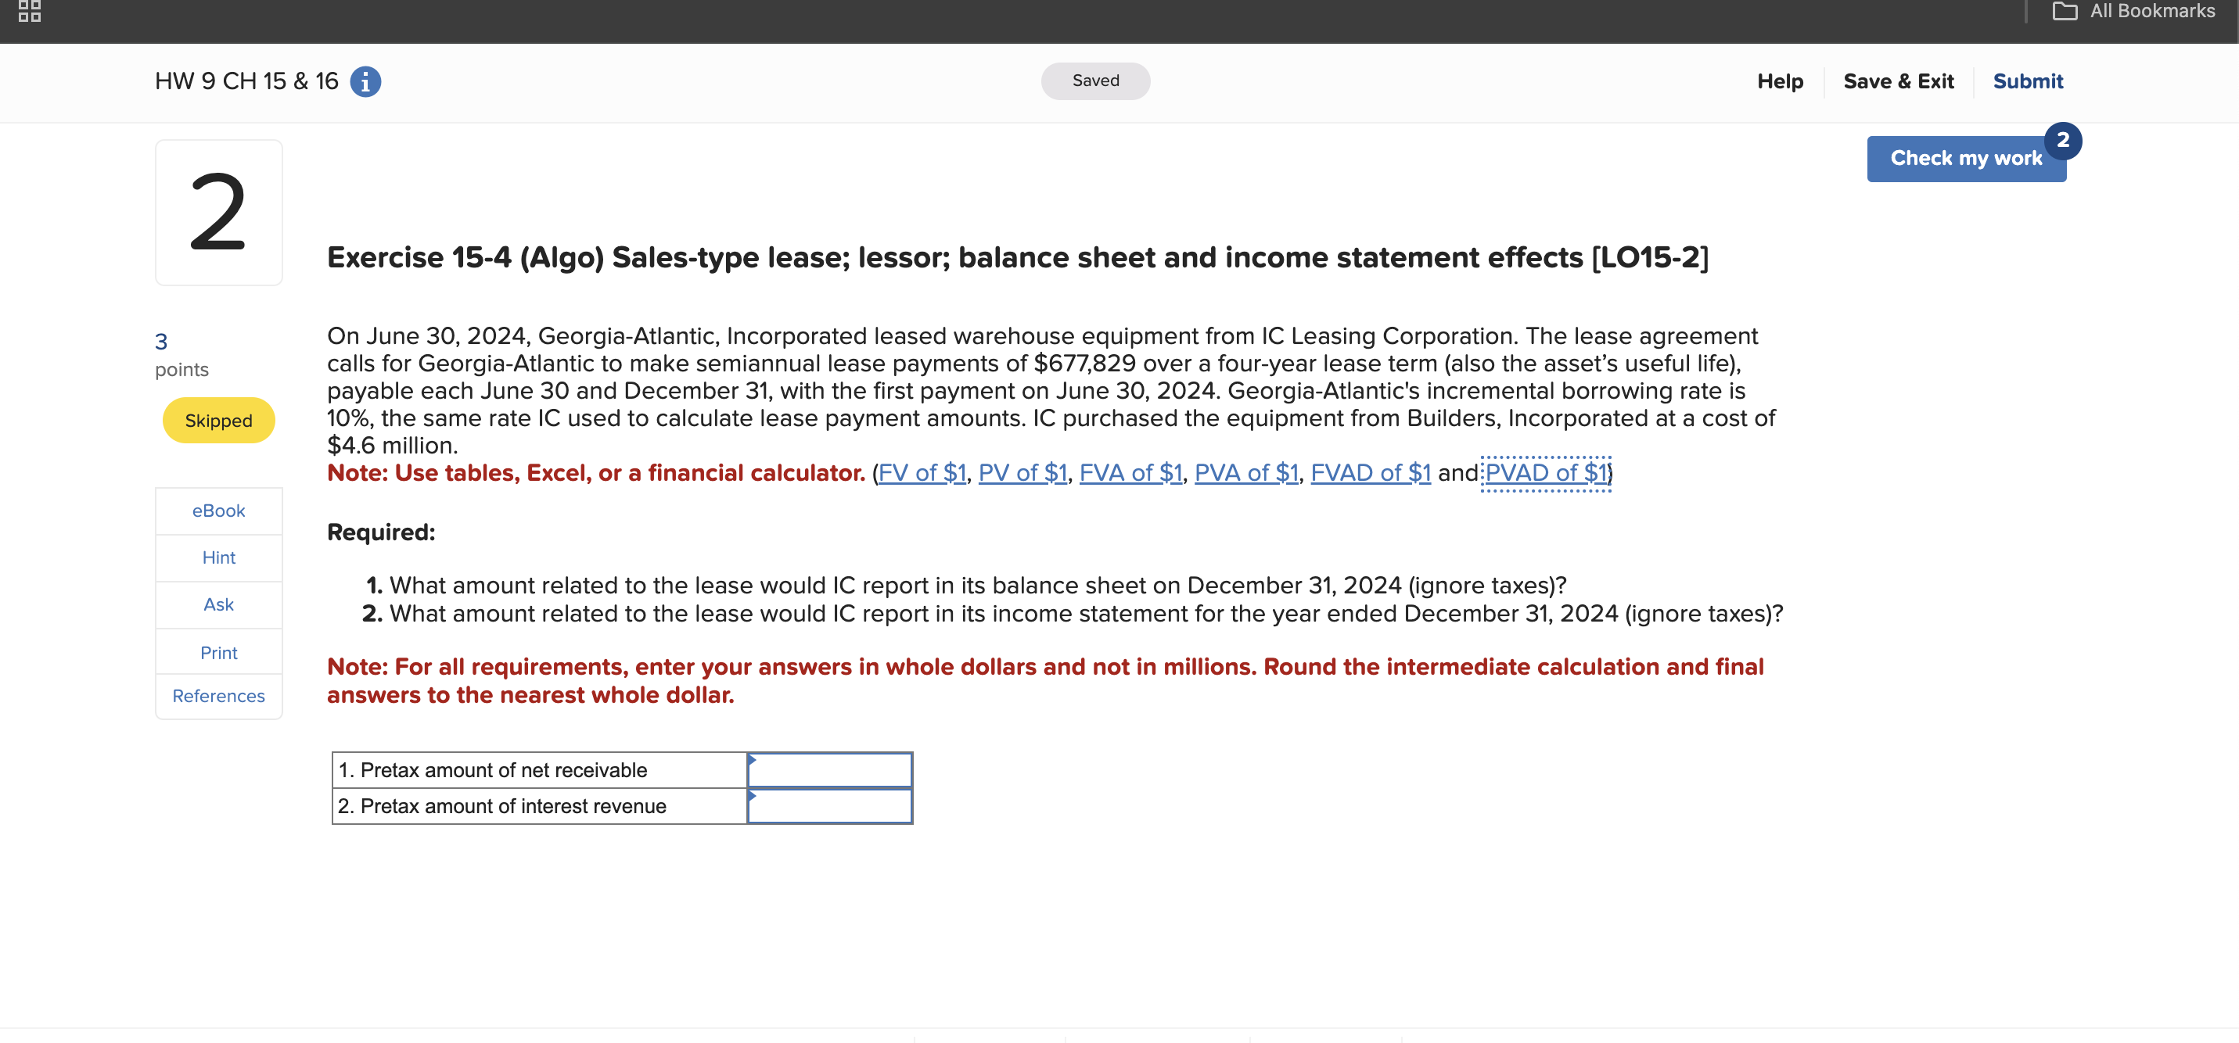
Task: Click the yellow Skipped status badge
Action: [218, 421]
